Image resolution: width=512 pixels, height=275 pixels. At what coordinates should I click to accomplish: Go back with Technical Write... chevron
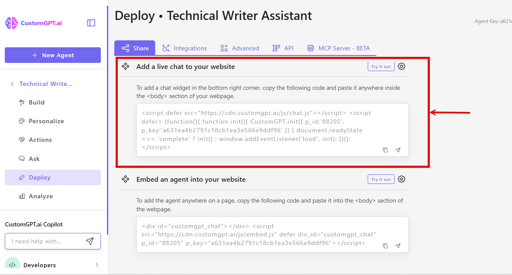pyautogui.click(x=12, y=84)
